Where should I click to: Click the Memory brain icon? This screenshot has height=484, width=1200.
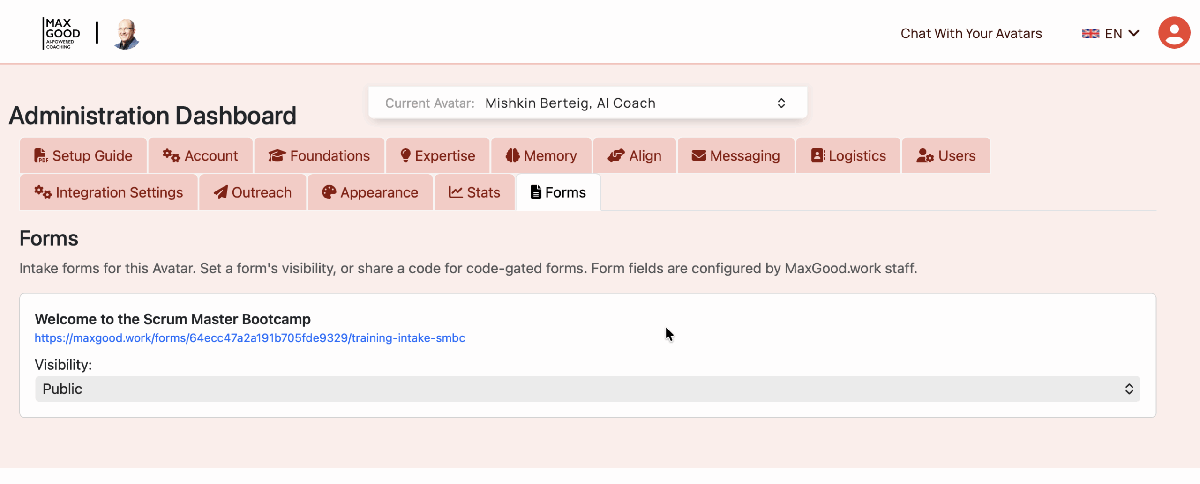(512, 155)
